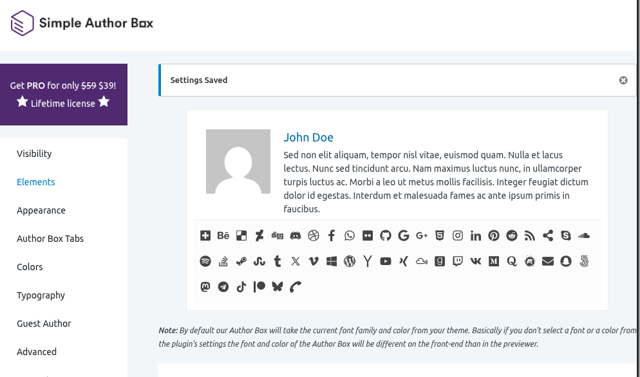Click the WordPress social icon
Viewport: 640px width, 377px height.
[350, 261]
